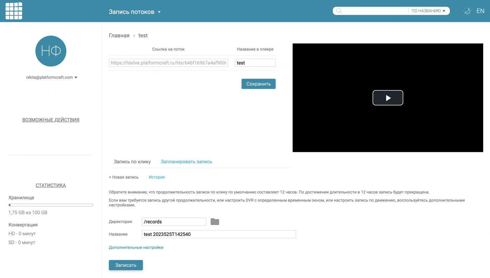This screenshot has height=278, width=490.
Task: Click the search magnifier icon
Action: click(x=339, y=11)
